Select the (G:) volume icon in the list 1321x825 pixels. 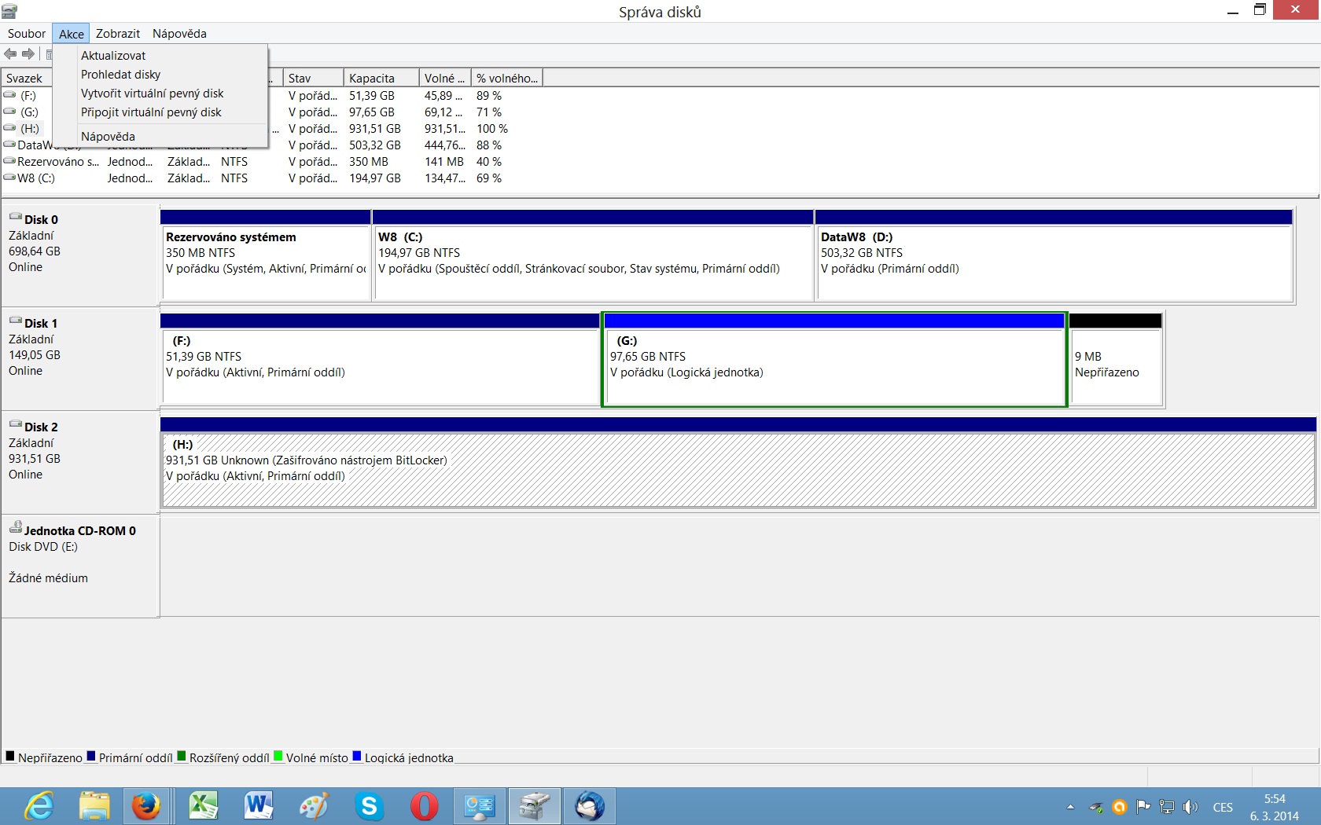click(x=9, y=112)
